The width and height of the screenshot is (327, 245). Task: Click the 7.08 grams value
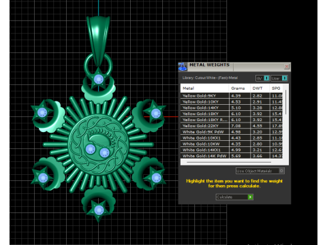pos(236,126)
